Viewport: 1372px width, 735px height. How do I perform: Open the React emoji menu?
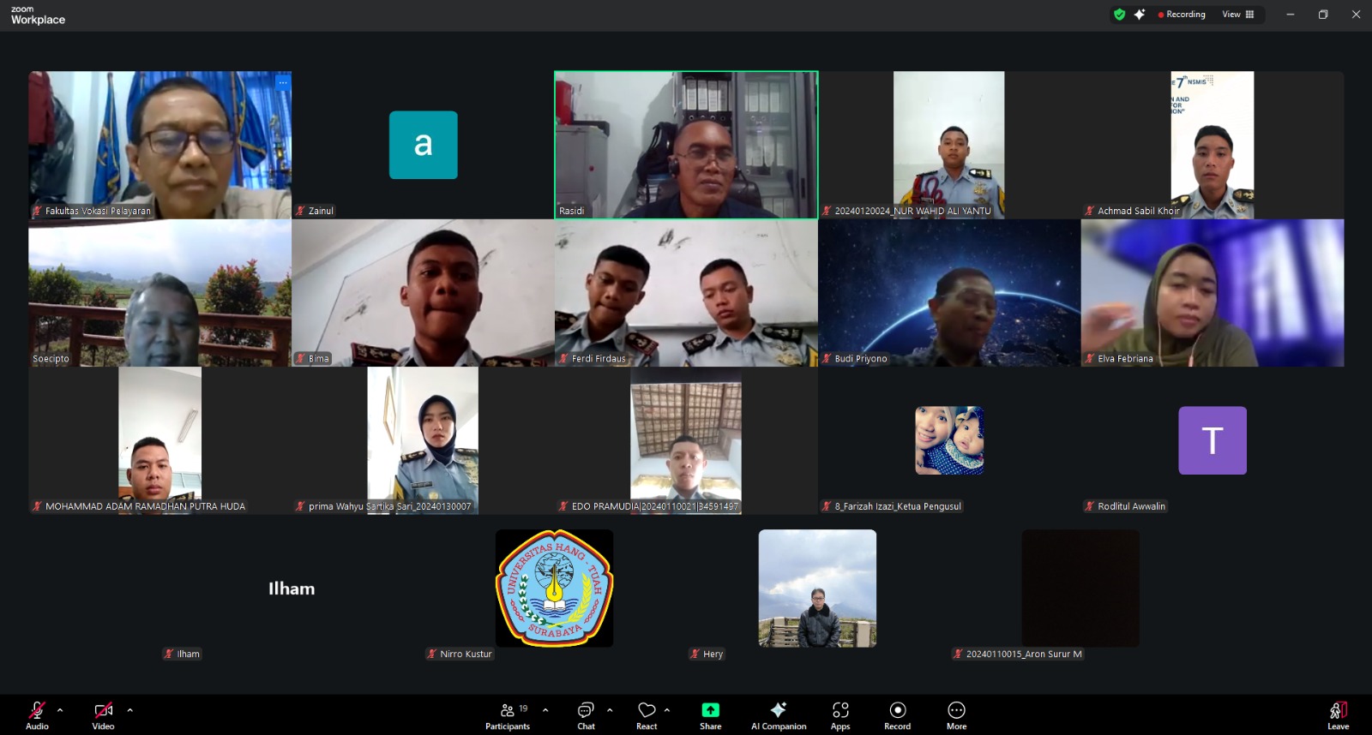647,714
